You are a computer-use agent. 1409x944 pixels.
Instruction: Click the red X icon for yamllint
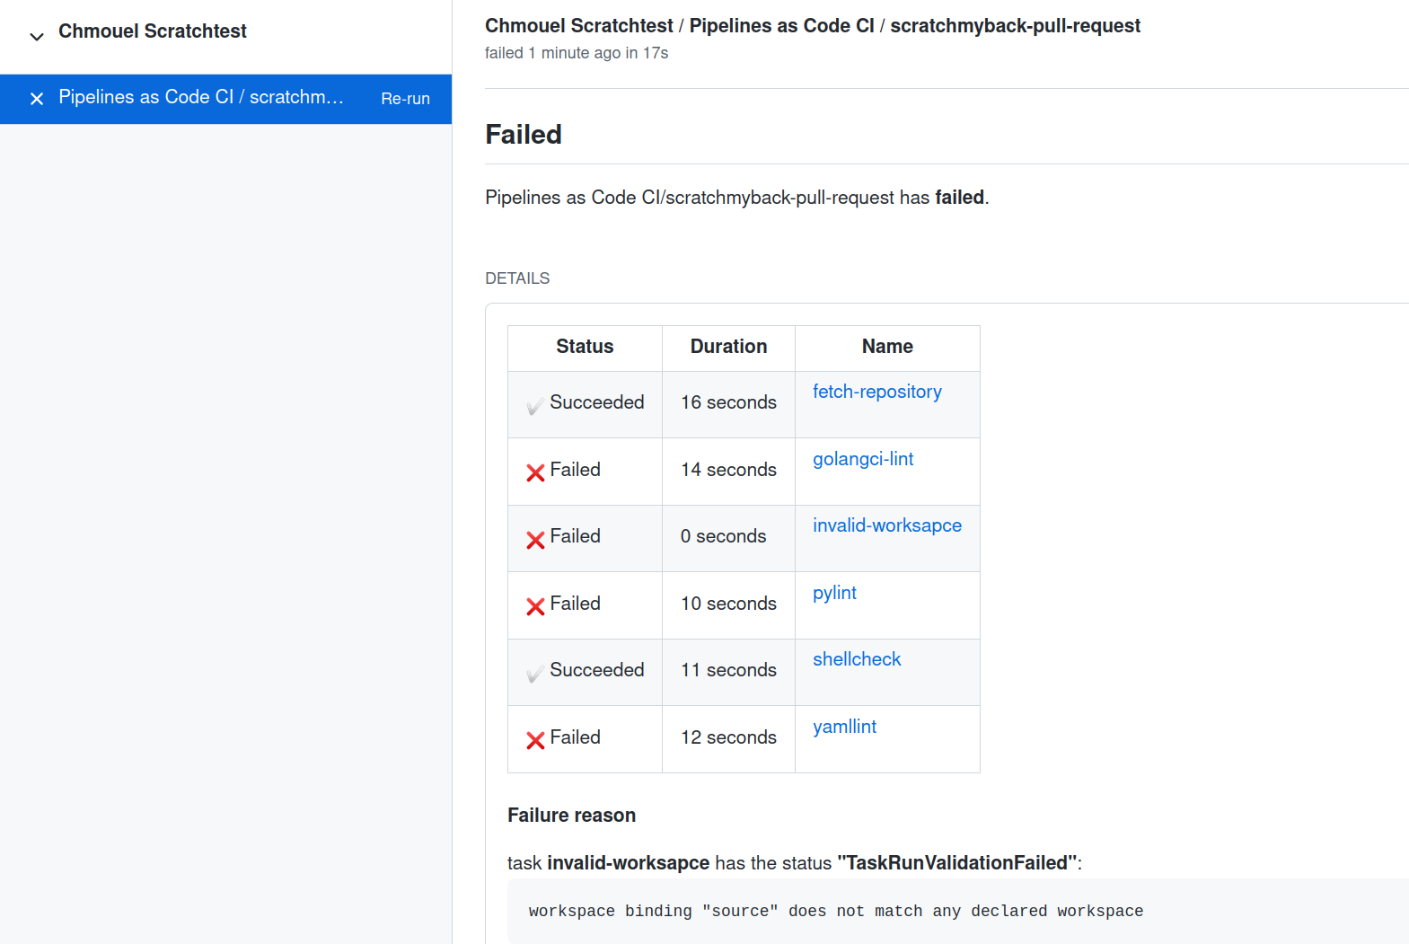tap(535, 740)
